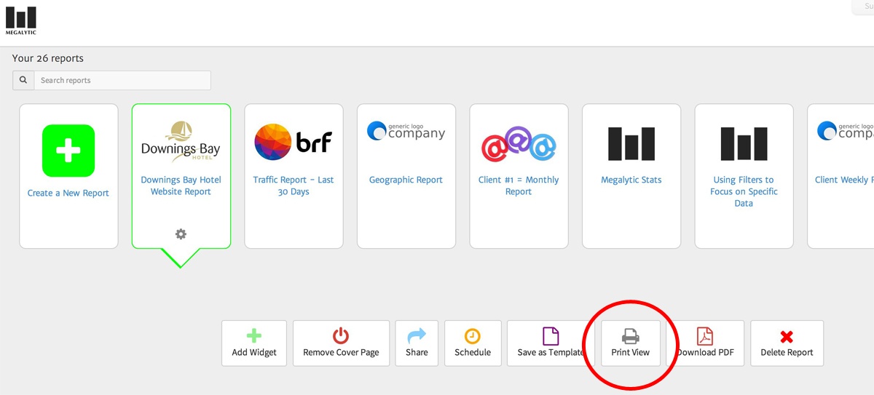The width and height of the screenshot is (874, 395).
Task: Click the Delete Report button
Action: click(x=787, y=343)
